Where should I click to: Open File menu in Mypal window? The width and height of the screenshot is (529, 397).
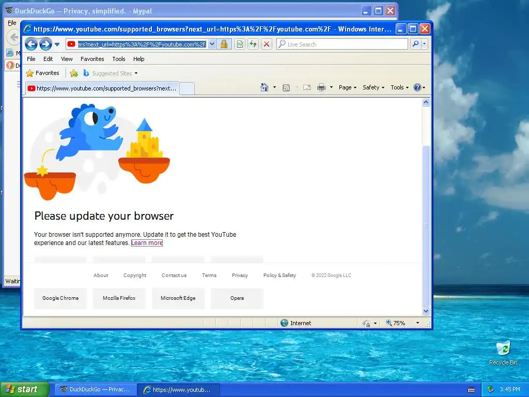tap(12, 23)
